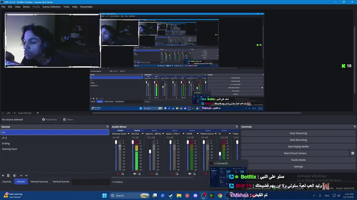Open preview scaling dropdown arrow
The height and width of the screenshot is (200, 357).
tap(38, 113)
